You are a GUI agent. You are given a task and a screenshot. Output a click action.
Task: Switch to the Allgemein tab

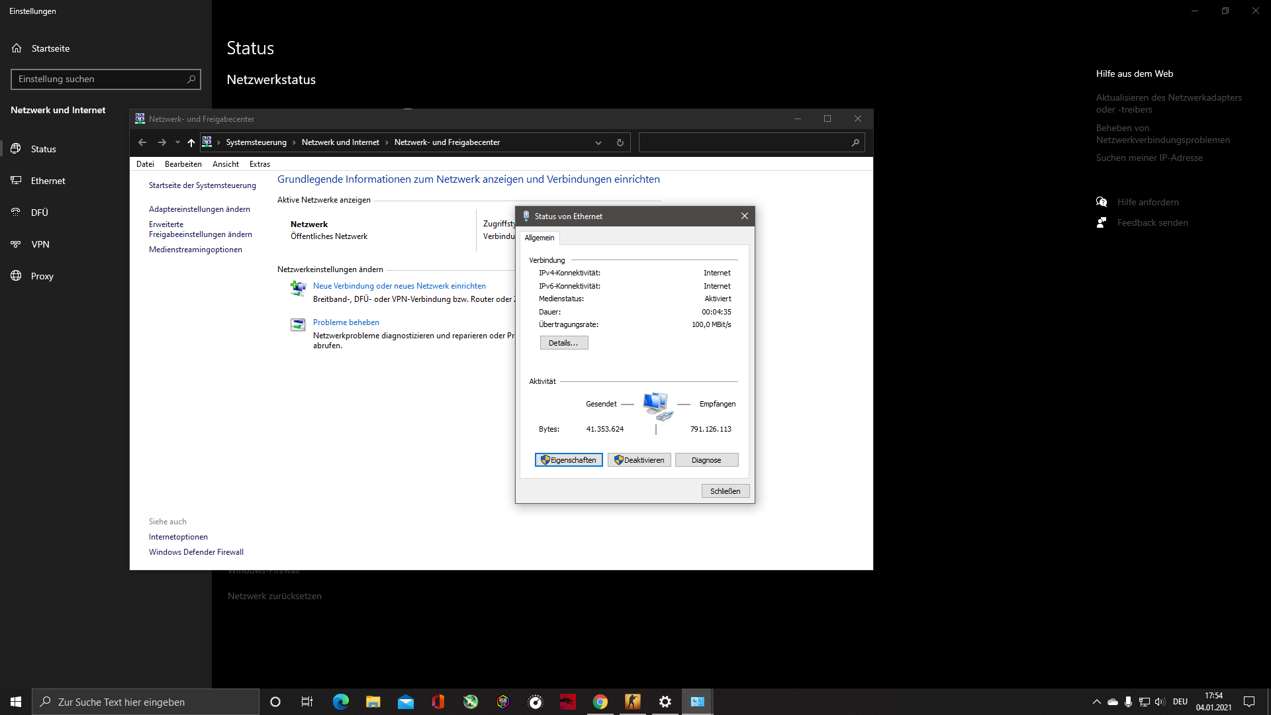(x=540, y=238)
